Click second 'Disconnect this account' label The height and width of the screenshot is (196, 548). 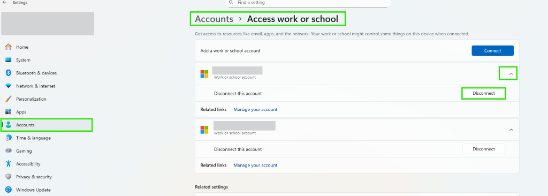click(x=238, y=149)
